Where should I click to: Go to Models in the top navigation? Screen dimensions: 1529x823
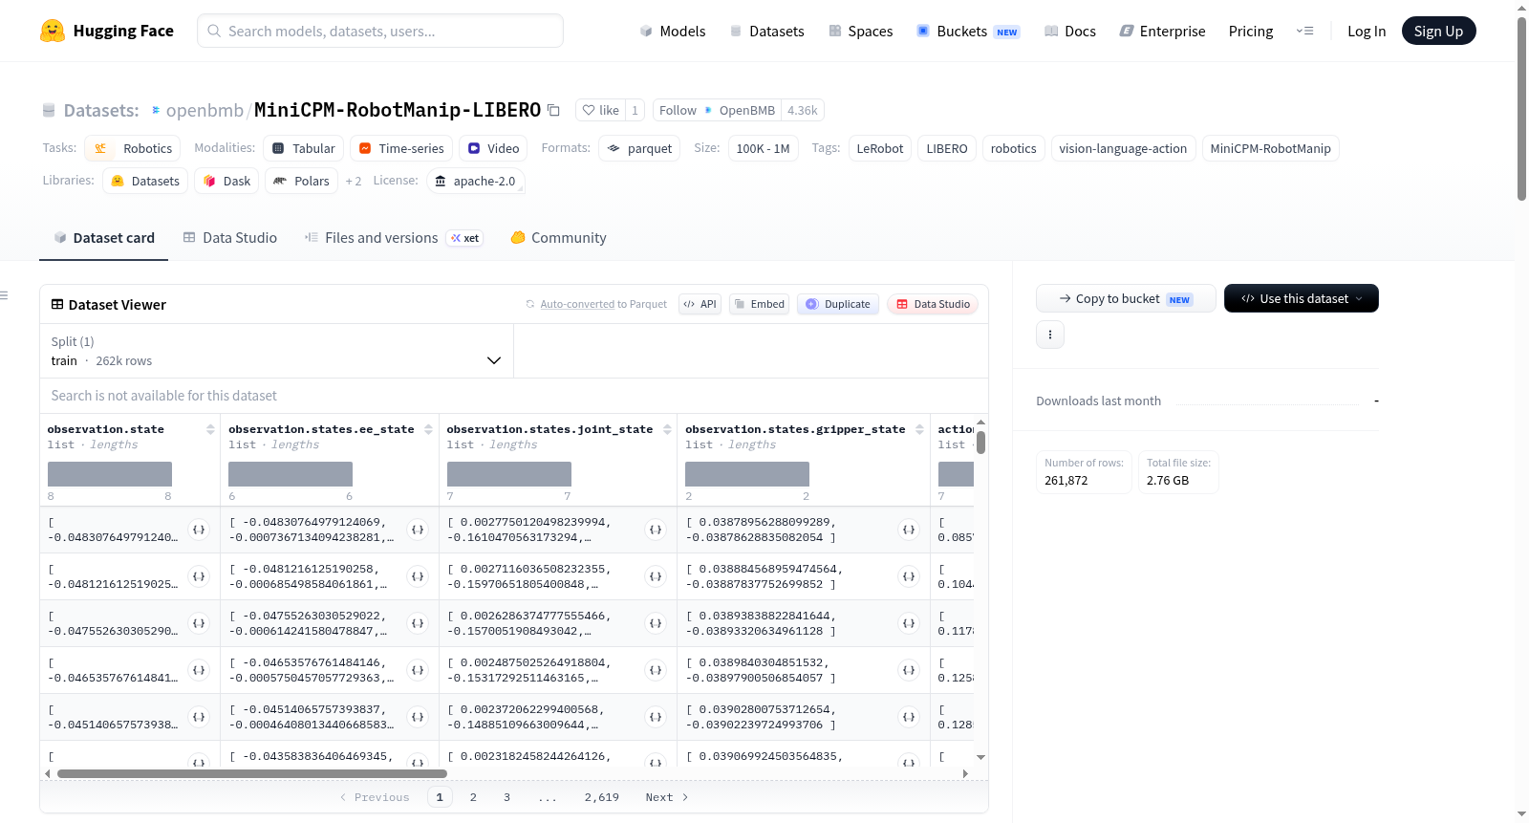point(673,32)
